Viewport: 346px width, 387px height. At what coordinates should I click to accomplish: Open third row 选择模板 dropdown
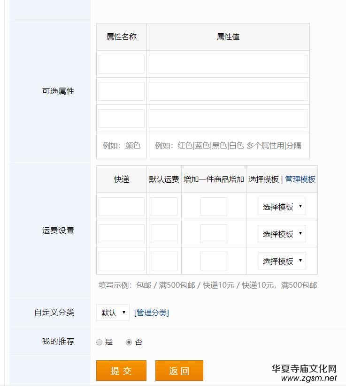(282, 261)
